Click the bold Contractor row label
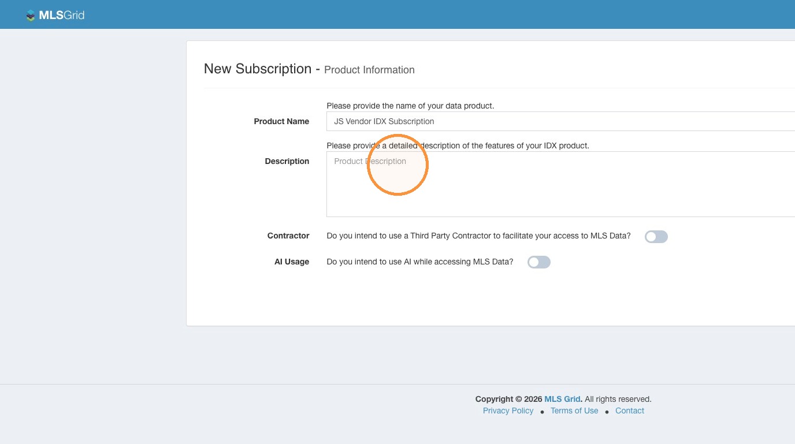Viewport: 795px width, 444px height. coord(288,236)
